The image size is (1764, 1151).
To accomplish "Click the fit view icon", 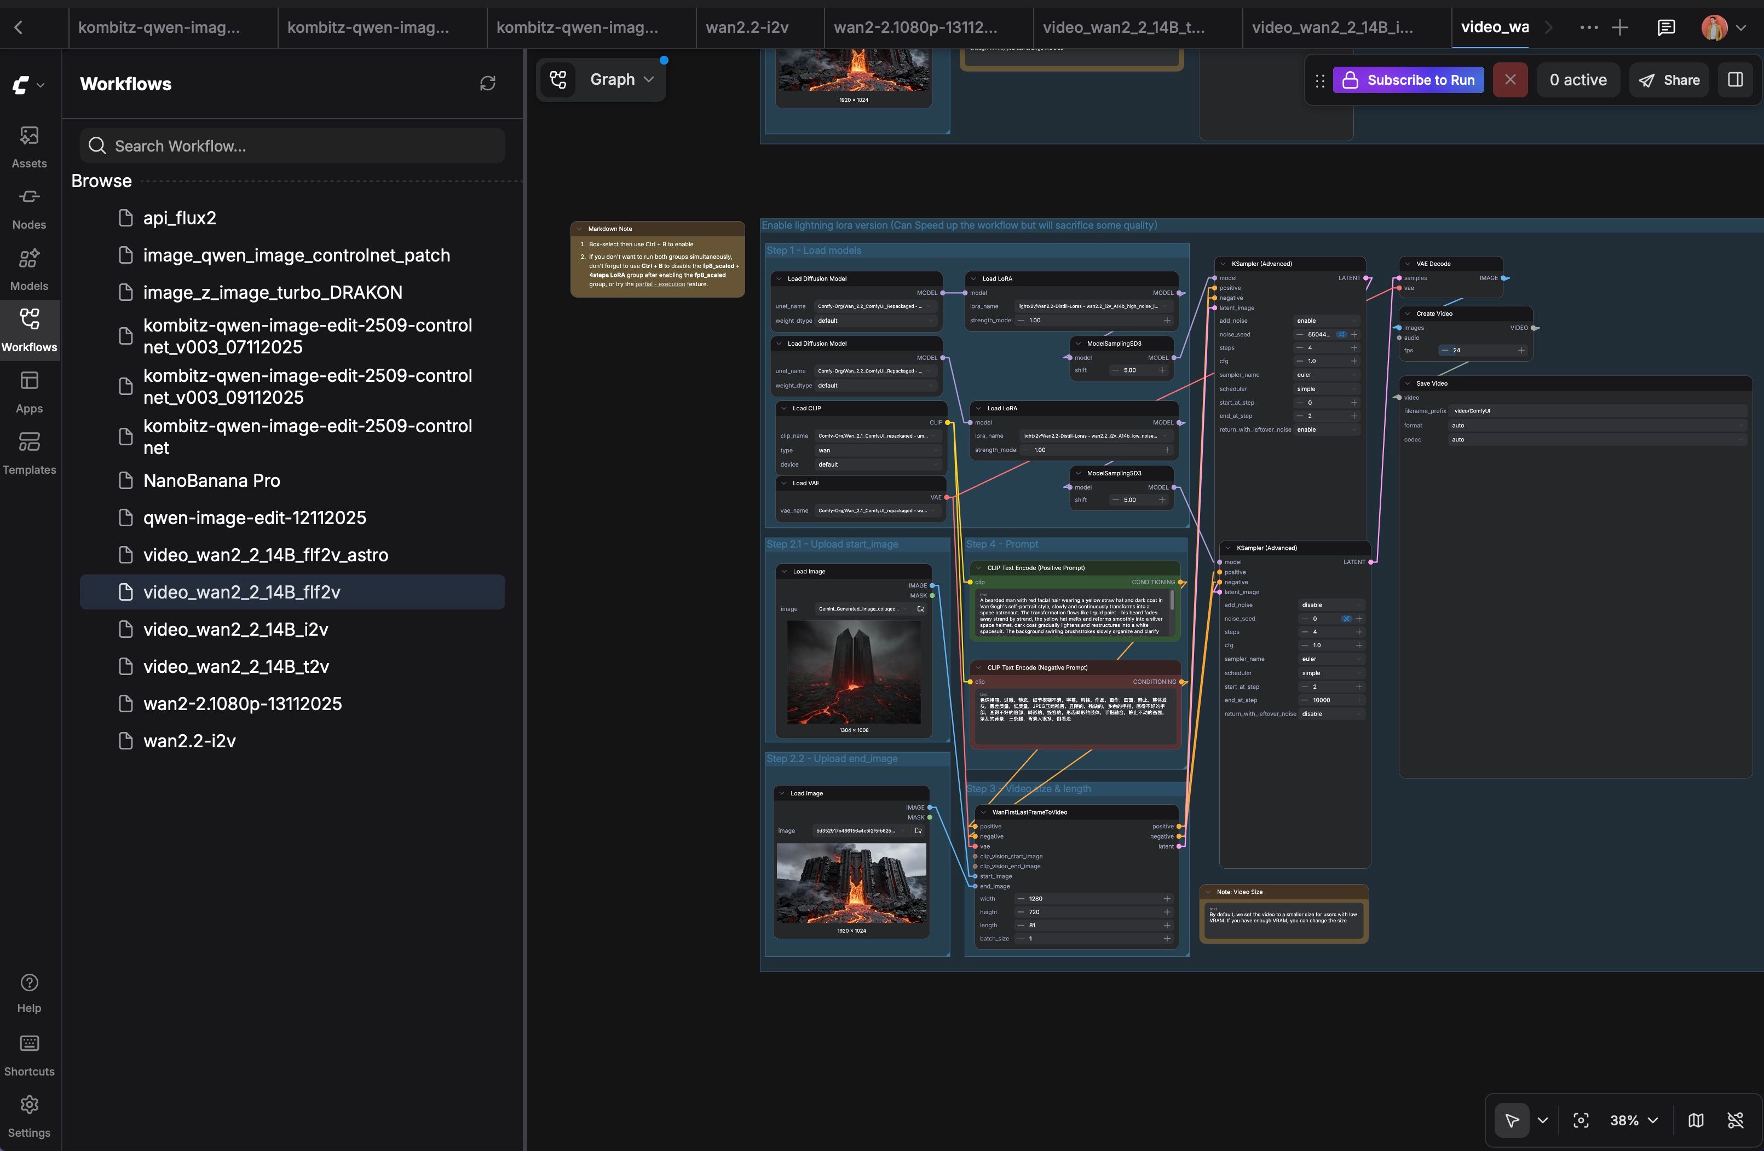I will [x=1580, y=1120].
